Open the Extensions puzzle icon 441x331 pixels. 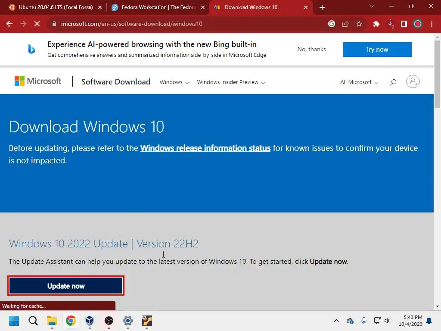pos(376,24)
